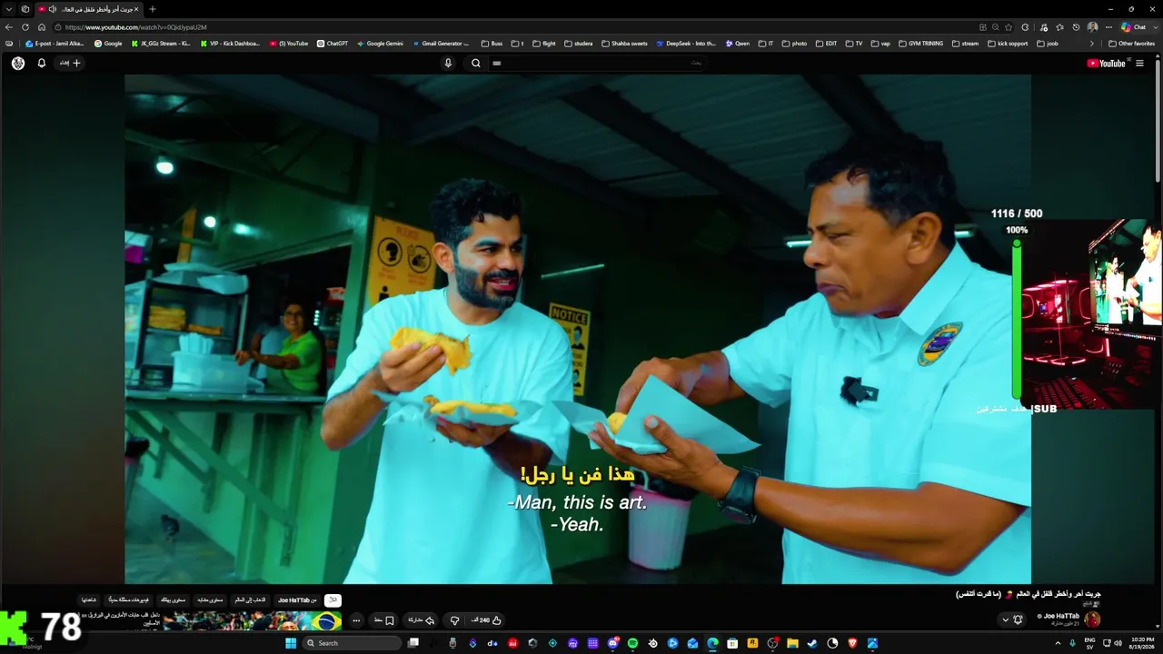Open Spotify from the taskbar
This screenshot has width=1163, height=654.
tap(632, 643)
